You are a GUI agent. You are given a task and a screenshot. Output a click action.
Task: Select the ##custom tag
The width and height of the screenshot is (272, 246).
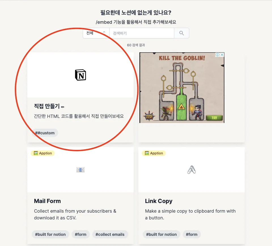45,133
